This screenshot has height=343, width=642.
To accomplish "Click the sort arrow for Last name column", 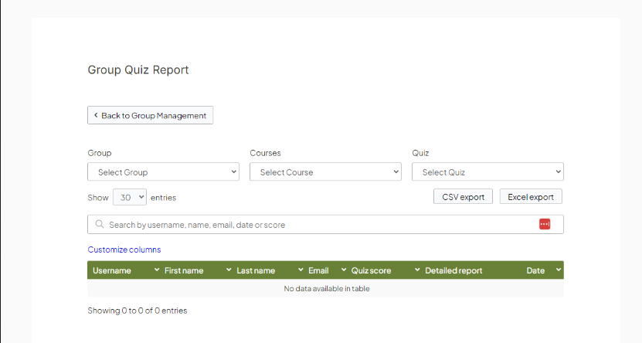I will [x=301, y=270].
